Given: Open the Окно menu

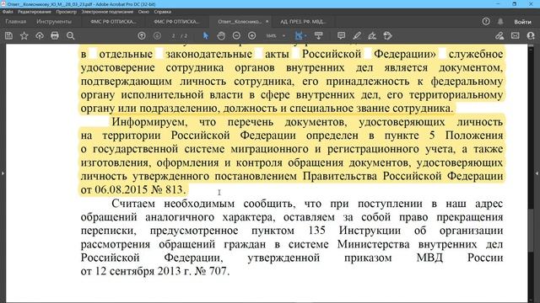Looking at the screenshot, I should pos(143,12).
